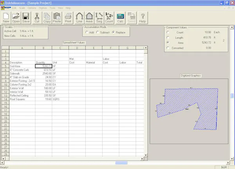Screen dimensions: 235x169
Task: Click the spreadsheet scroll right arrow
Action: (142, 159)
